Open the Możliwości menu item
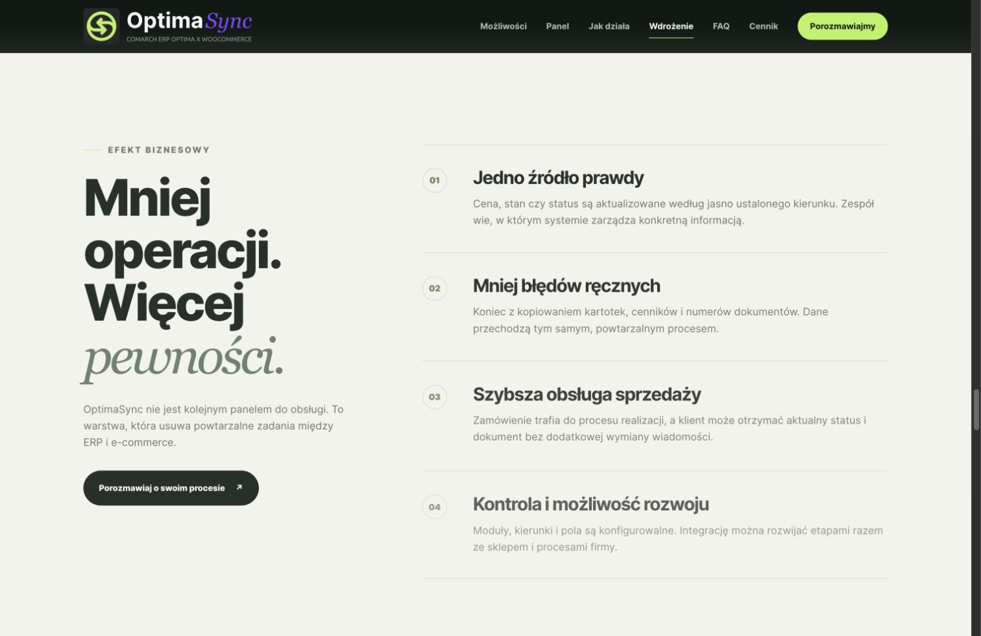 click(503, 26)
